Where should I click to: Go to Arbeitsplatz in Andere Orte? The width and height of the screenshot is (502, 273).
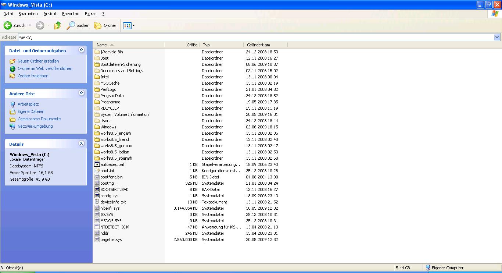click(x=28, y=104)
